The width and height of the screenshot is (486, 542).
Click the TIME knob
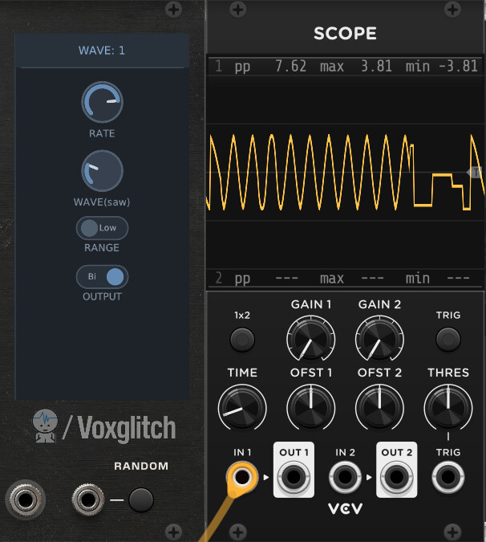(242, 407)
